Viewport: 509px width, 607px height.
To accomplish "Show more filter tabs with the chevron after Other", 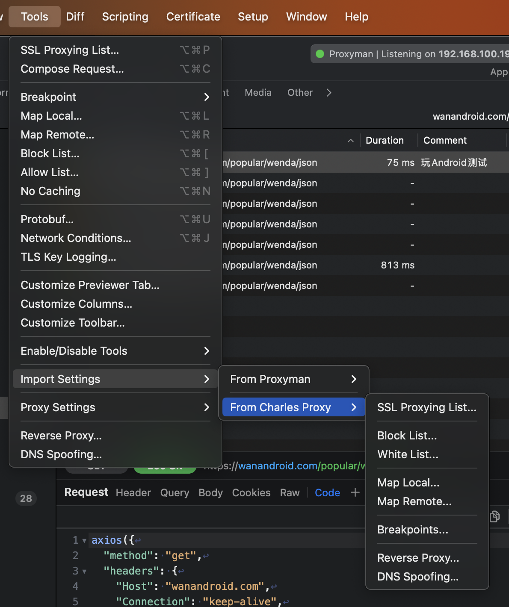I will [328, 93].
